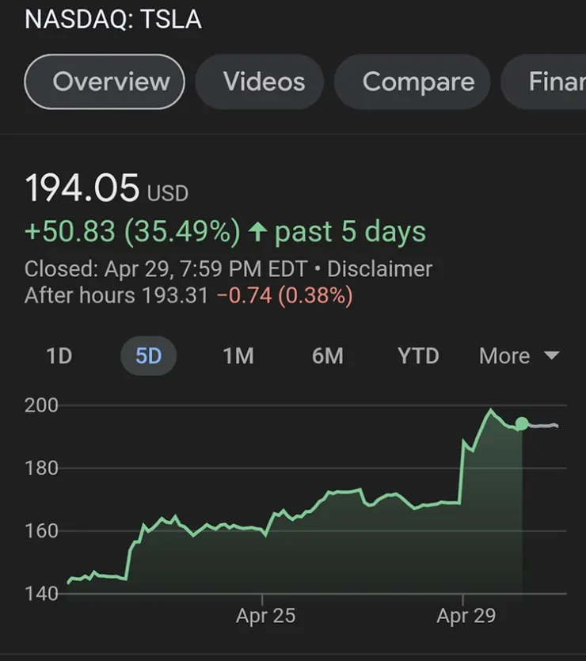Click the Apr 25 date axis label

click(x=265, y=616)
